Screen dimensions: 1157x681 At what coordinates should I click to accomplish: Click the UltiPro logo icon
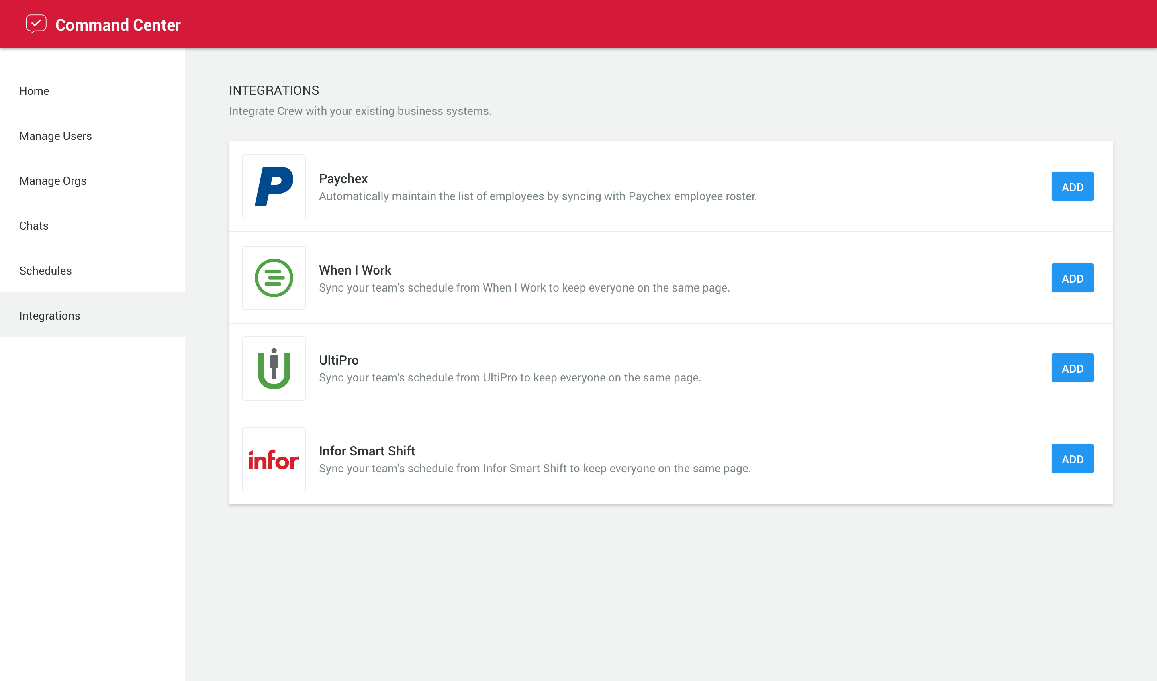274,369
